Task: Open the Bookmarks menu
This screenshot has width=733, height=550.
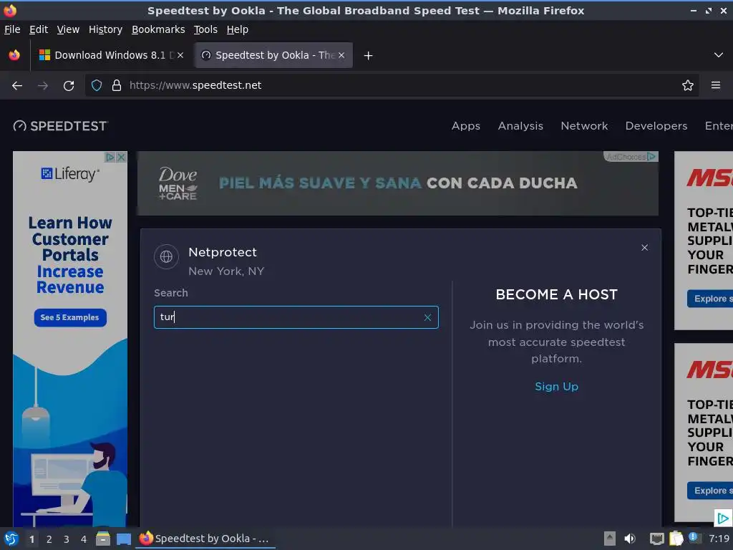Action: pos(158,29)
